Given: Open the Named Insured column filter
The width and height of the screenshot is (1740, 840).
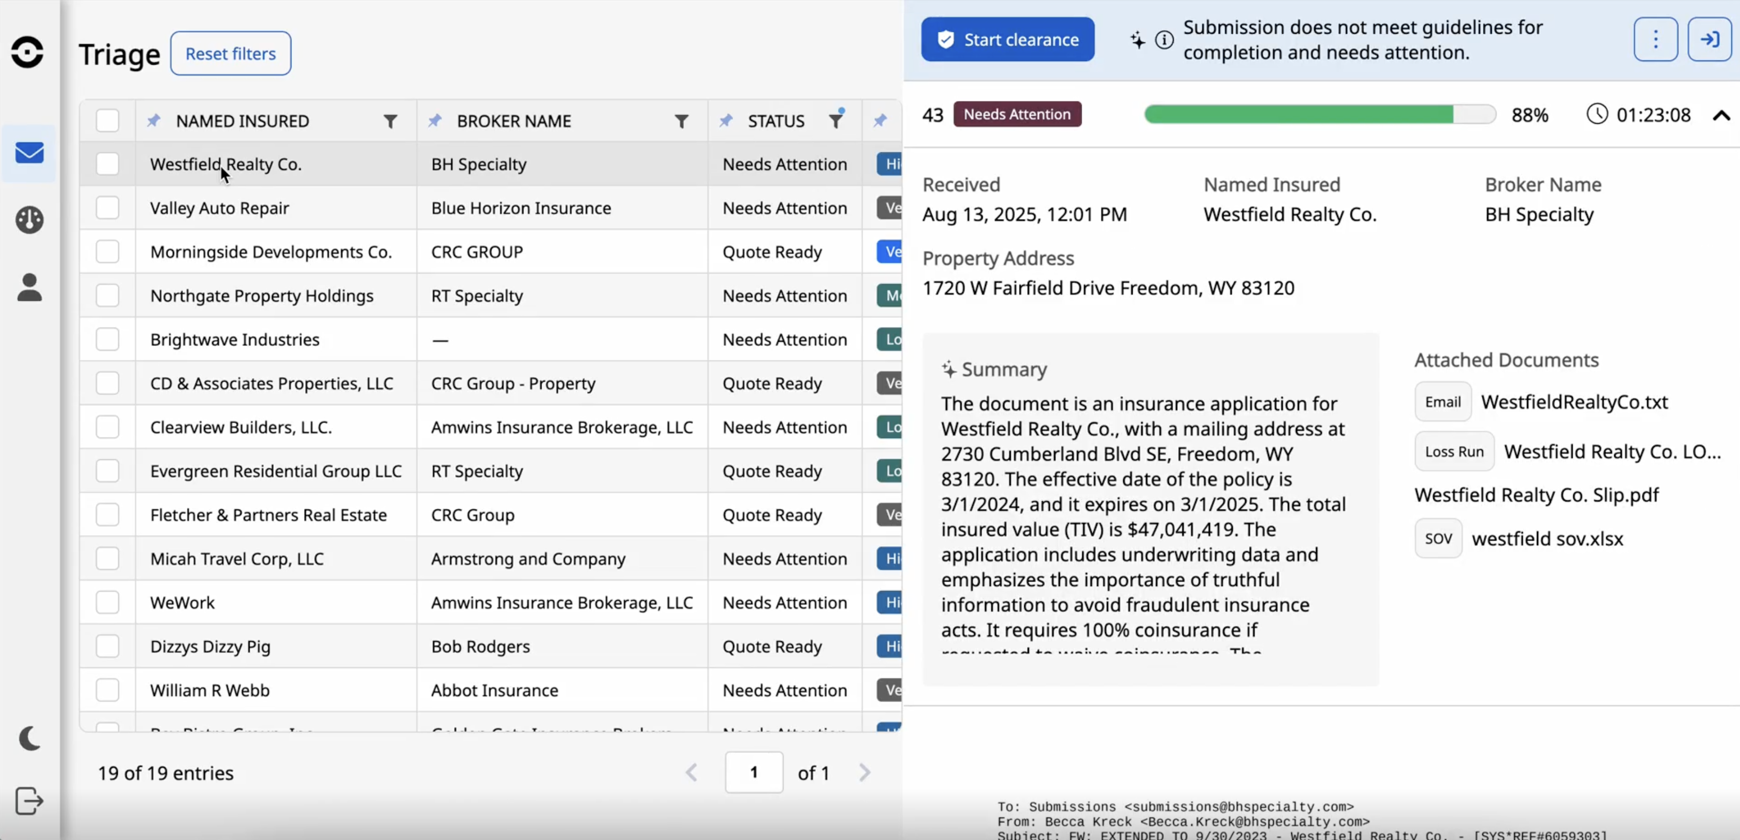Looking at the screenshot, I should coord(391,120).
